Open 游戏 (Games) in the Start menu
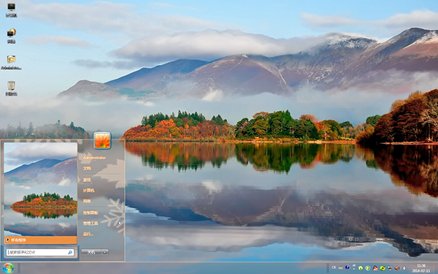The height and width of the screenshot is (274, 438). pos(87,180)
